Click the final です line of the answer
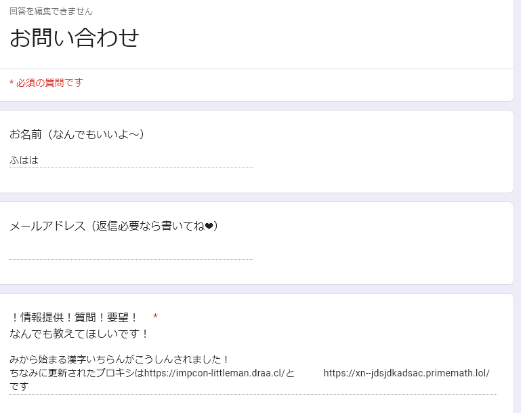The width and height of the screenshot is (521, 413). click(19, 387)
